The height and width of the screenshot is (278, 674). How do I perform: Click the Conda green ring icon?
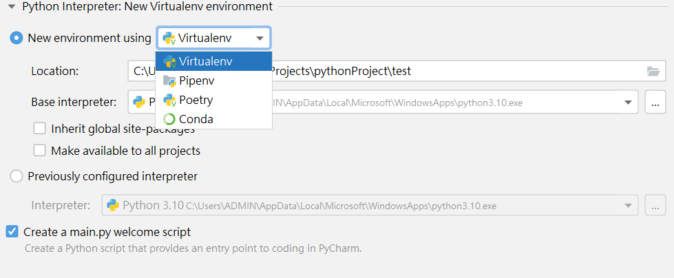tap(169, 119)
